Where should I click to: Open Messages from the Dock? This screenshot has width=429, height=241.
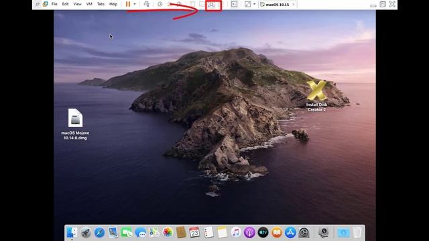[x=140, y=232]
